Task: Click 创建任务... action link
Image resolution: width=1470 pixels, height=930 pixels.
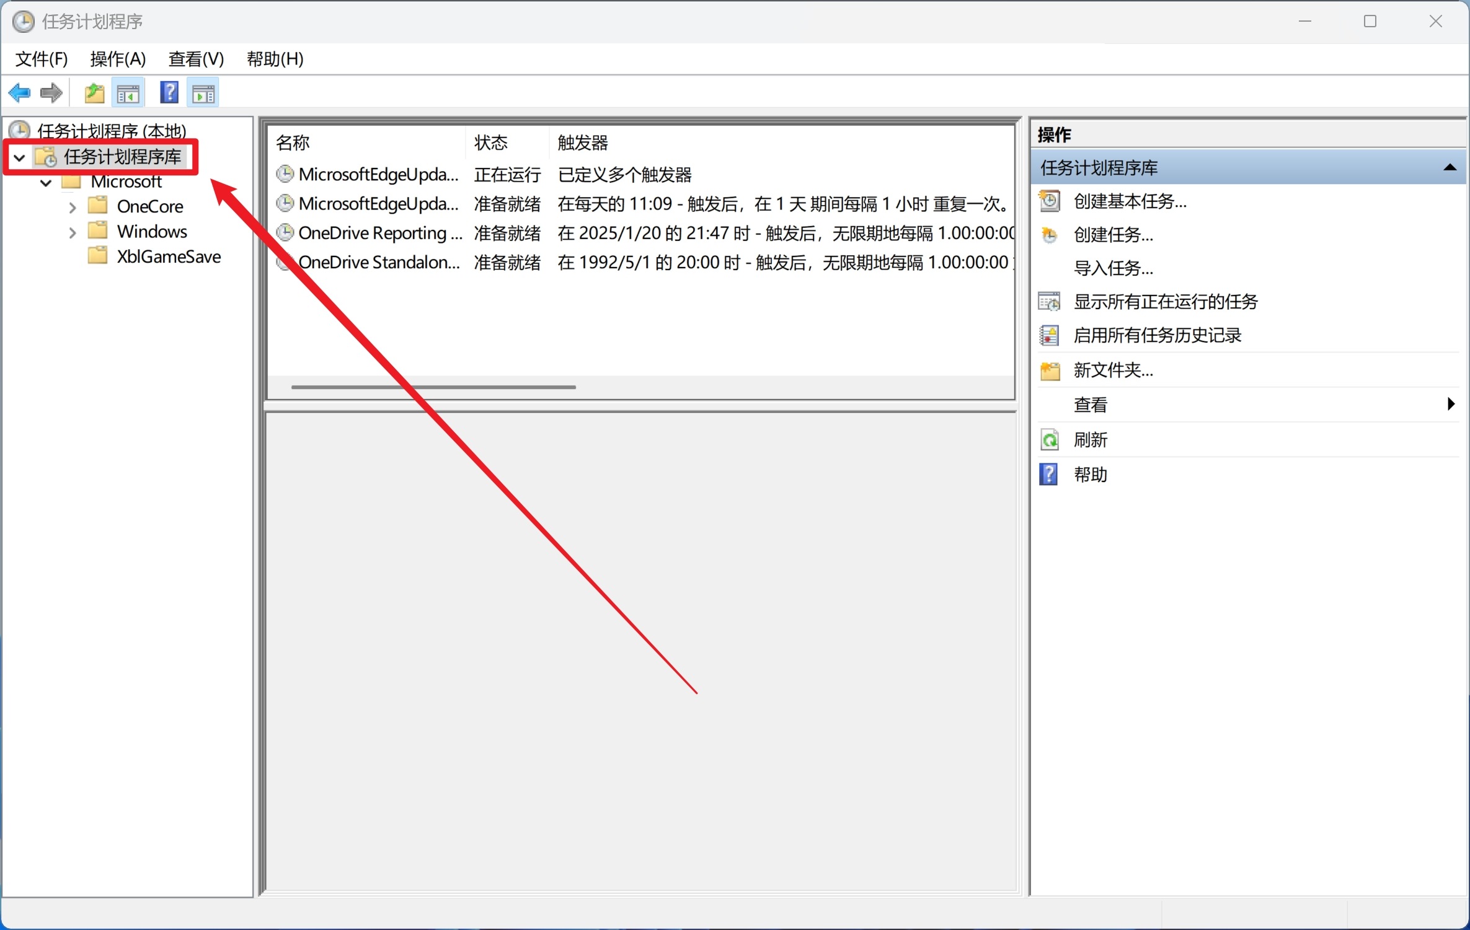Action: [1113, 235]
